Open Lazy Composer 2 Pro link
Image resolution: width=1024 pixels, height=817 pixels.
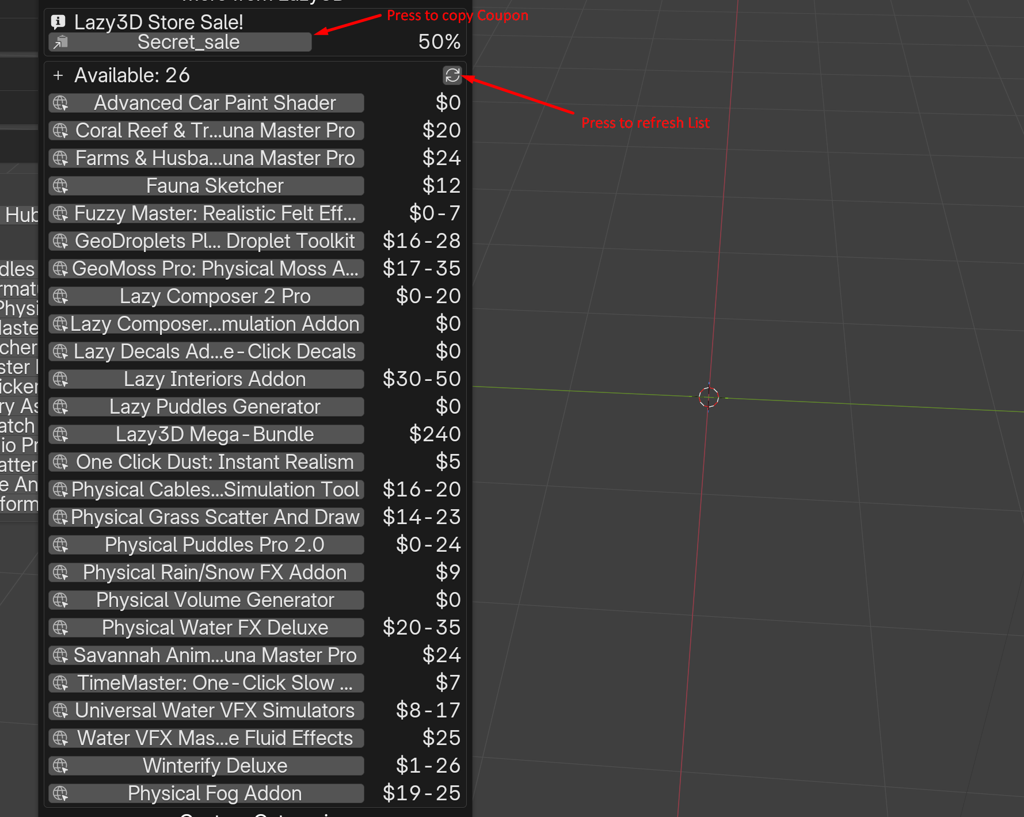[x=206, y=296]
